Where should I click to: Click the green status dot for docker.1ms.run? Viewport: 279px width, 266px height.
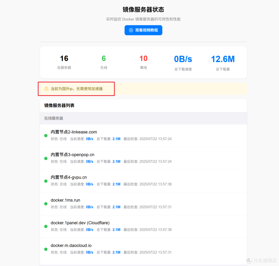click(x=46, y=204)
